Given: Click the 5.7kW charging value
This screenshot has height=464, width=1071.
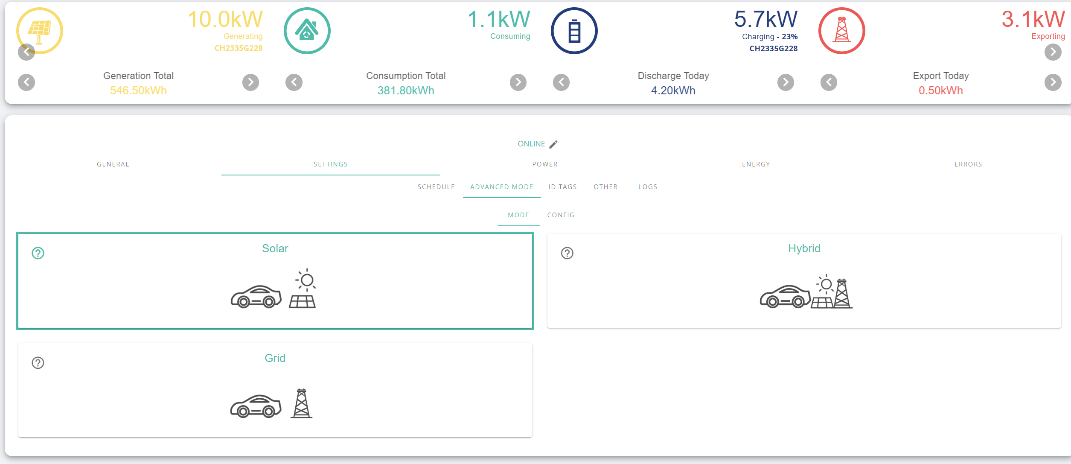Looking at the screenshot, I should (x=766, y=19).
